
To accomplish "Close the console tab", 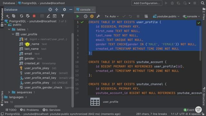I will pyautogui.click(x=93, y=10).
